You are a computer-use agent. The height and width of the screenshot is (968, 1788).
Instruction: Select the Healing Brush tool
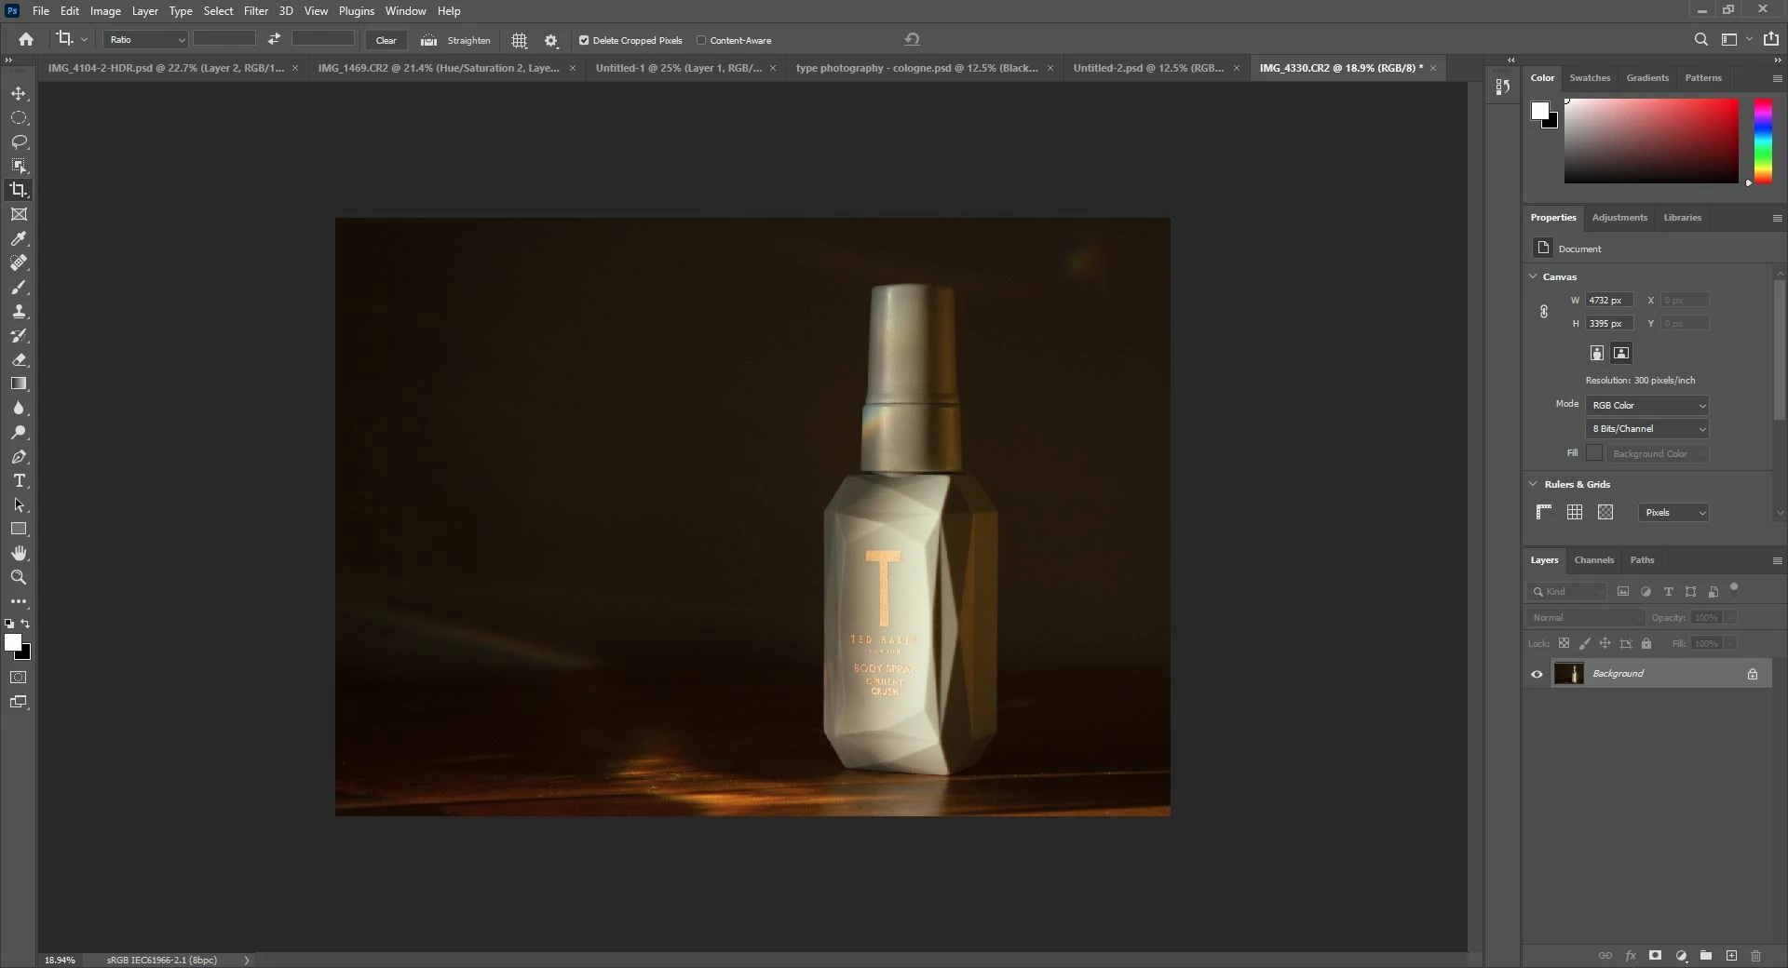[x=19, y=263]
